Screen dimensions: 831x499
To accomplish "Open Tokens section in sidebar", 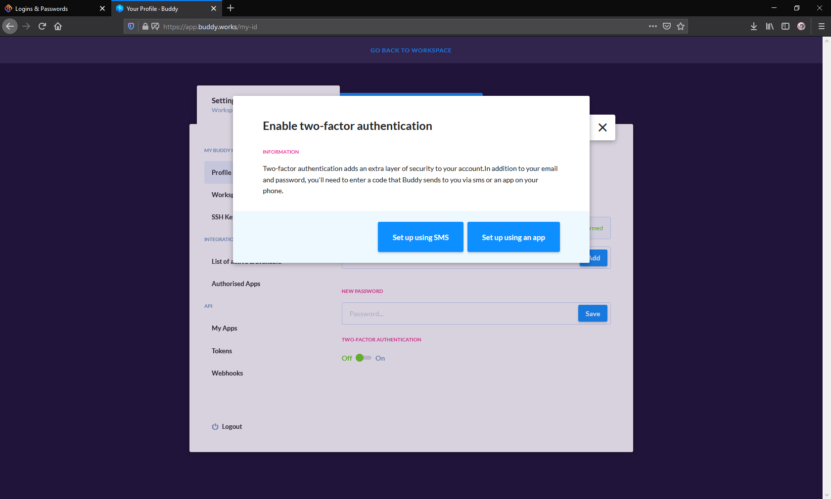I will [x=222, y=351].
